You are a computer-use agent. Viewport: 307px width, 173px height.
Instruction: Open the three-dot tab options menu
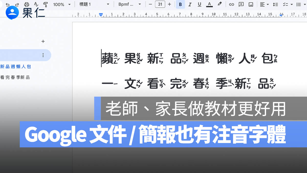[43, 55]
